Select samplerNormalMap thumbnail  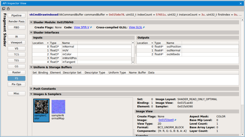coord(58,110)
